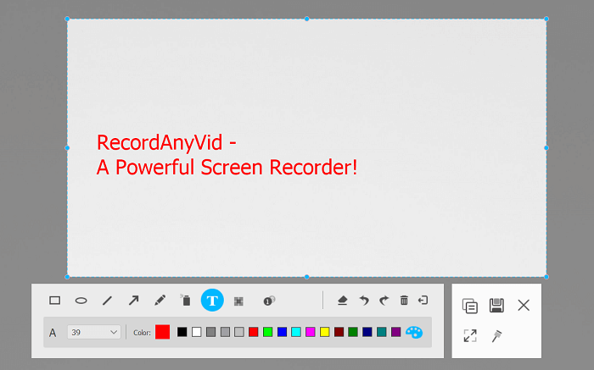Open the font size 39 dropdown
Image resolution: width=594 pixels, height=370 pixels.
[x=94, y=332]
